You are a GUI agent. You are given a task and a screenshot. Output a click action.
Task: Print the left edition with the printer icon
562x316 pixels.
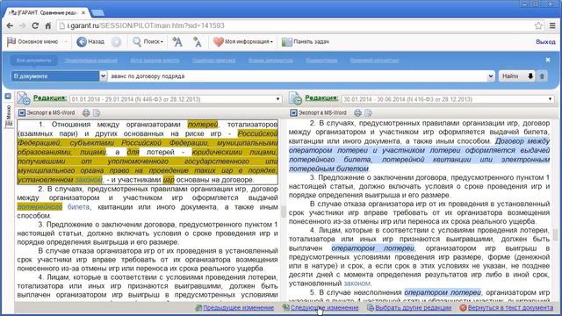pyautogui.click(x=86, y=113)
